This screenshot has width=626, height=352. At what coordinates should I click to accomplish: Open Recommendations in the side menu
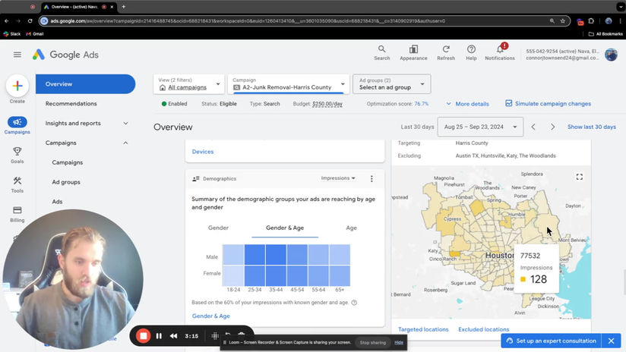coord(71,104)
